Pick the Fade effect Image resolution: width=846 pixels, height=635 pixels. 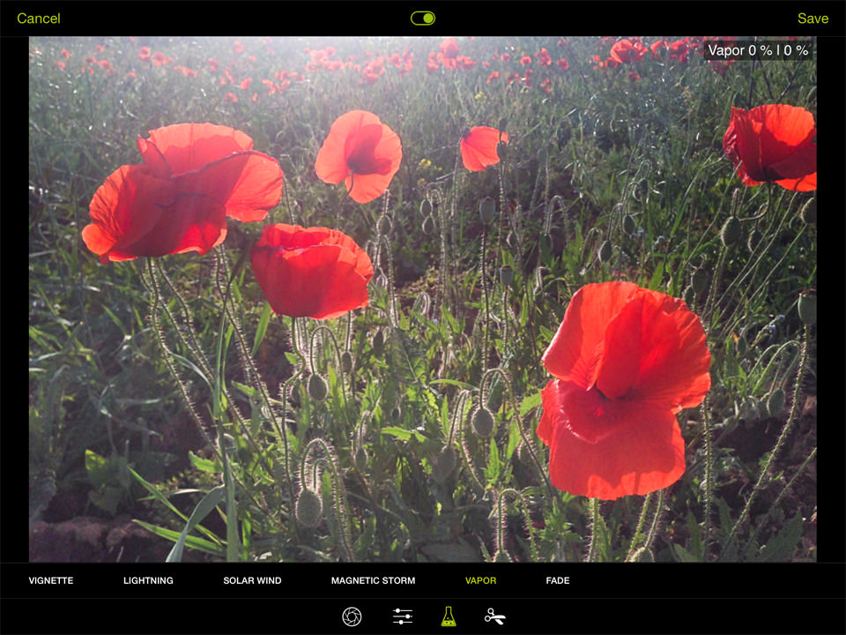[558, 580]
